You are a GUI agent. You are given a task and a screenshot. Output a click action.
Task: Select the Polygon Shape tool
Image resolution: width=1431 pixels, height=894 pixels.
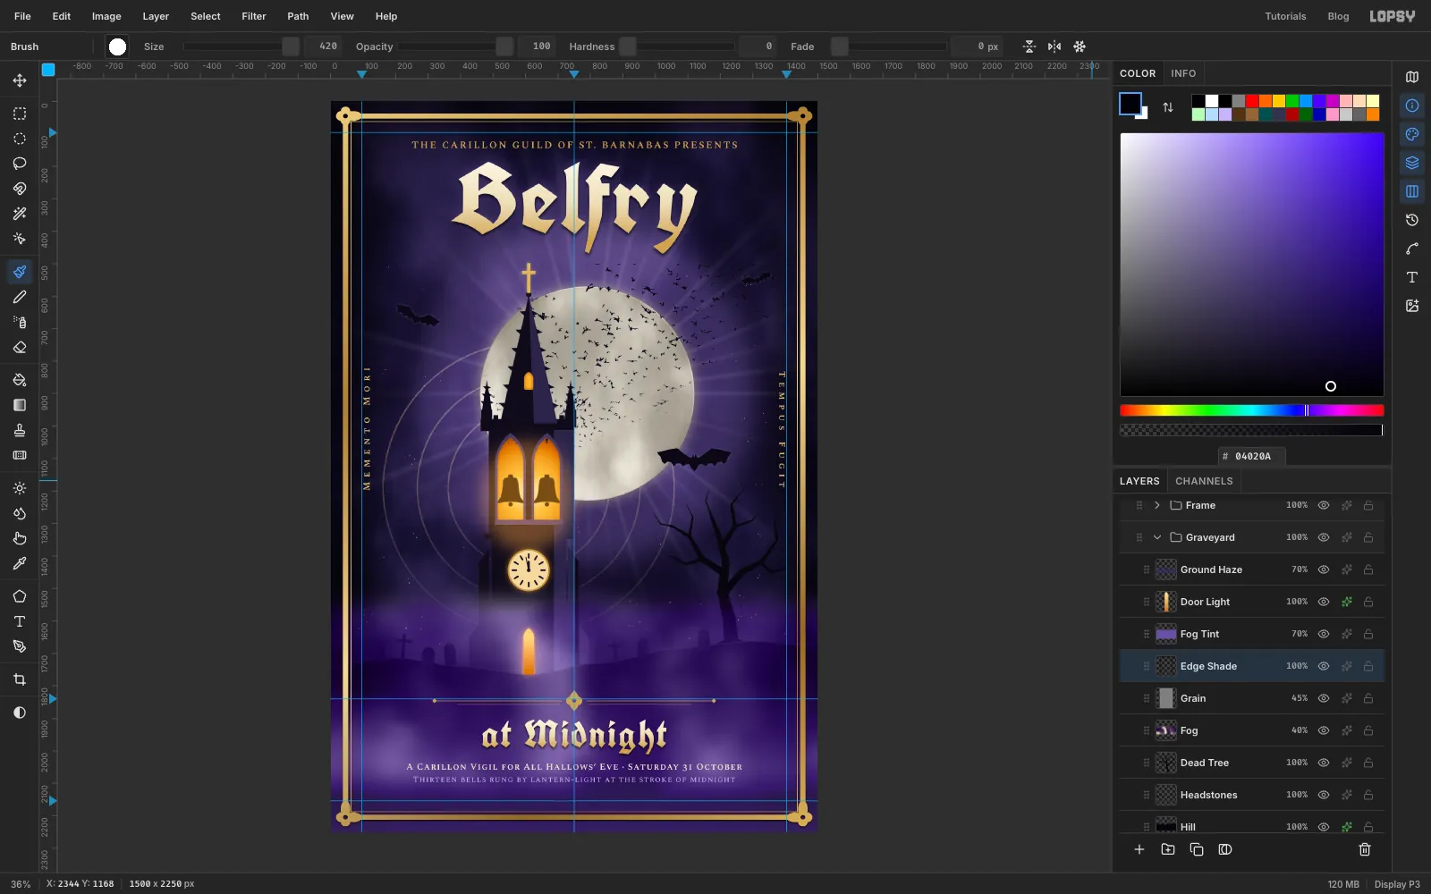[x=20, y=596]
